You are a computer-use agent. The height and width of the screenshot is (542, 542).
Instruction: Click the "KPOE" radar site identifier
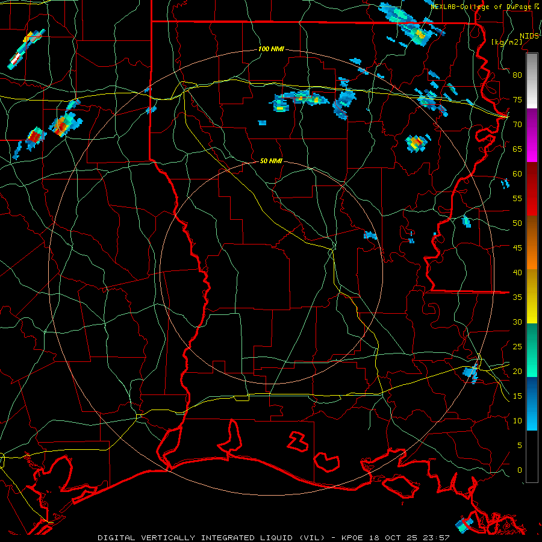[352, 538]
